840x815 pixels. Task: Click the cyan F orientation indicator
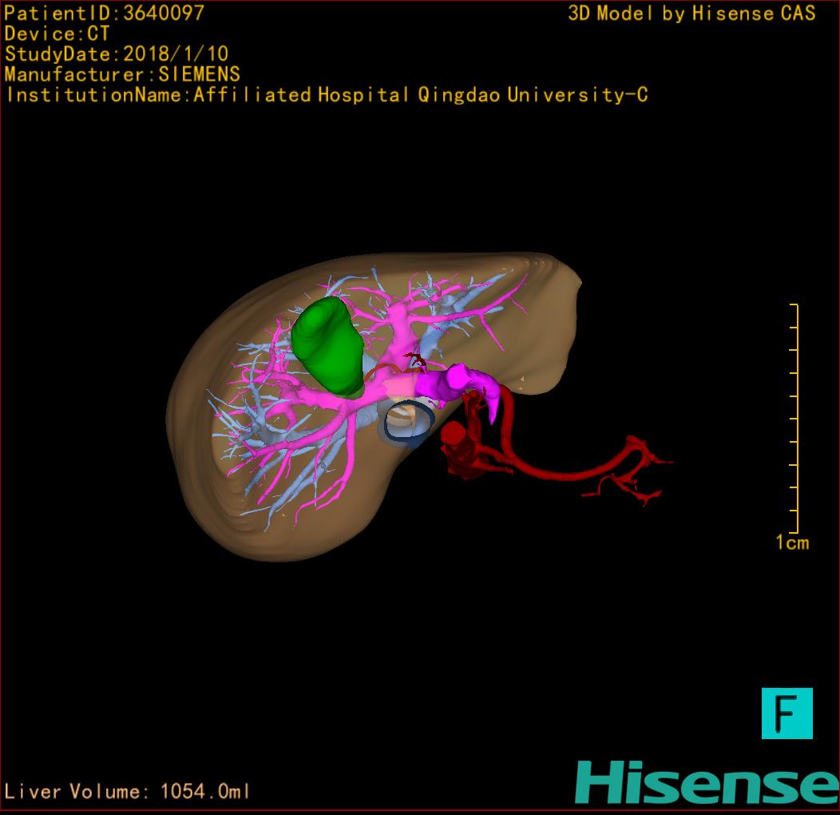pos(787,713)
